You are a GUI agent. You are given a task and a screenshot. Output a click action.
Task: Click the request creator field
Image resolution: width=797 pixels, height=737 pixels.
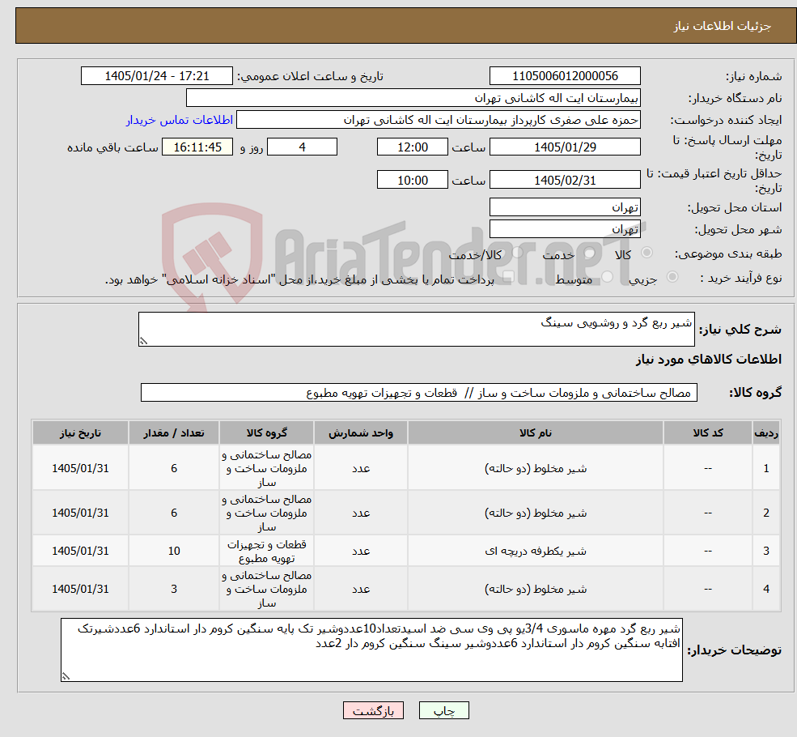click(438, 120)
